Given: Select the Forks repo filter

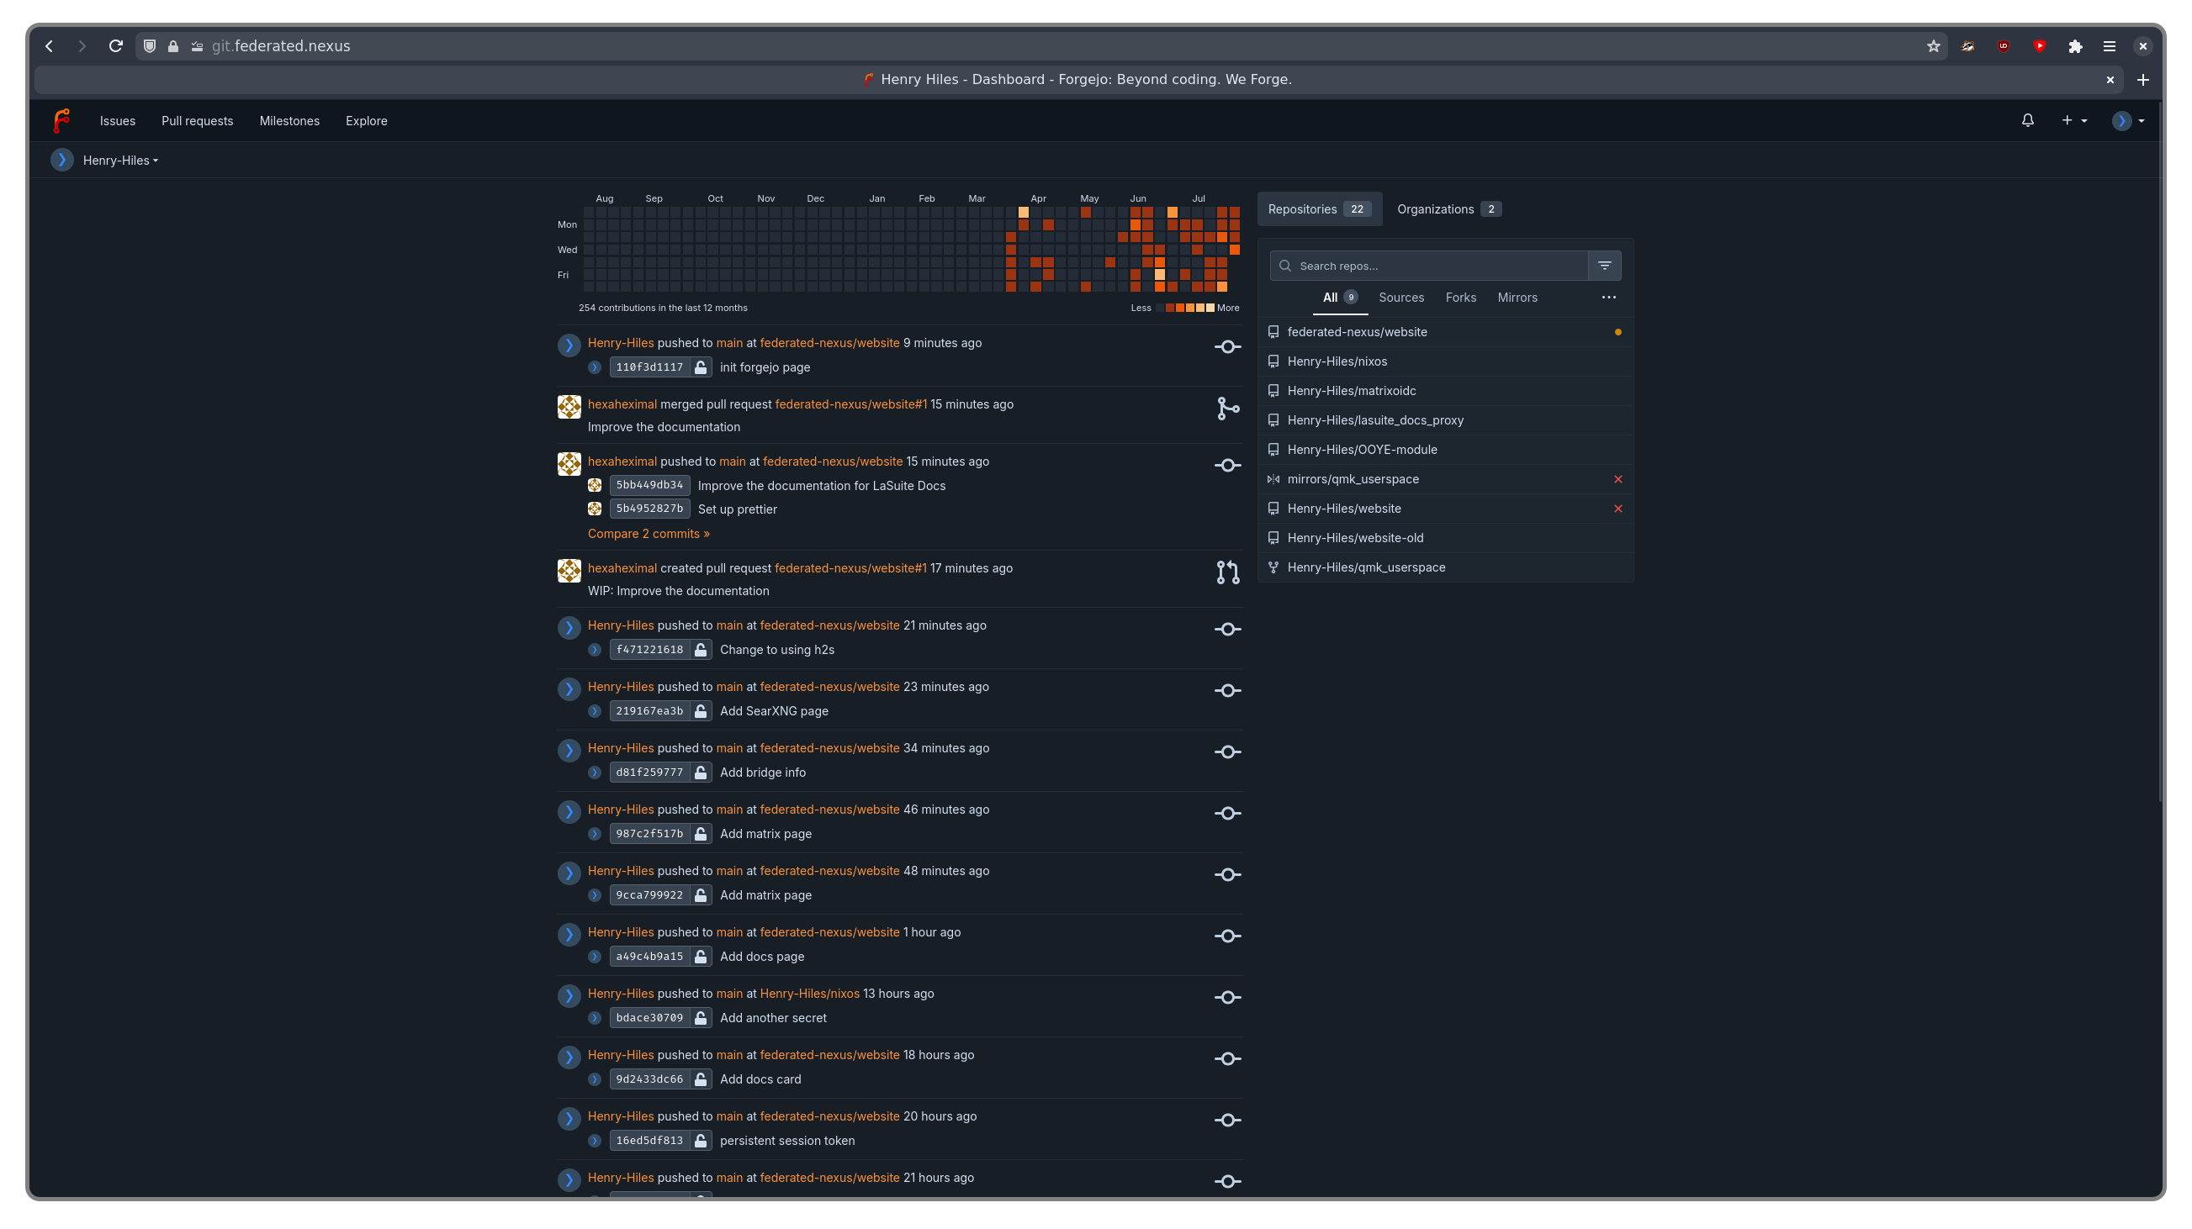Looking at the screenshot, I should click(1460, 298).
